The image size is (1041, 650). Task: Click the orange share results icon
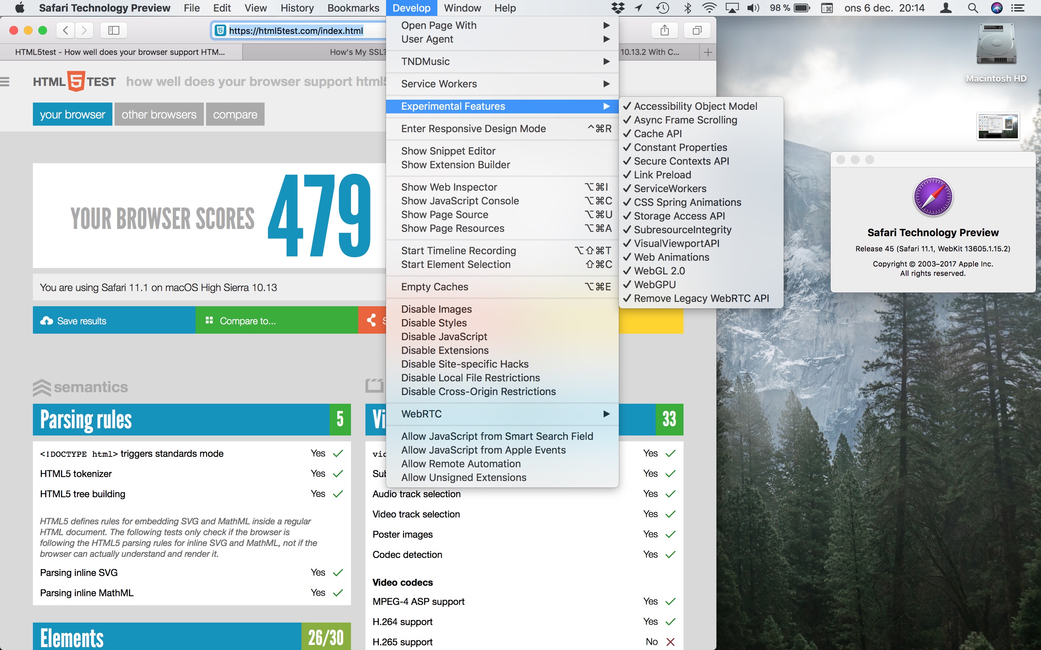click(x=372, y=320)
